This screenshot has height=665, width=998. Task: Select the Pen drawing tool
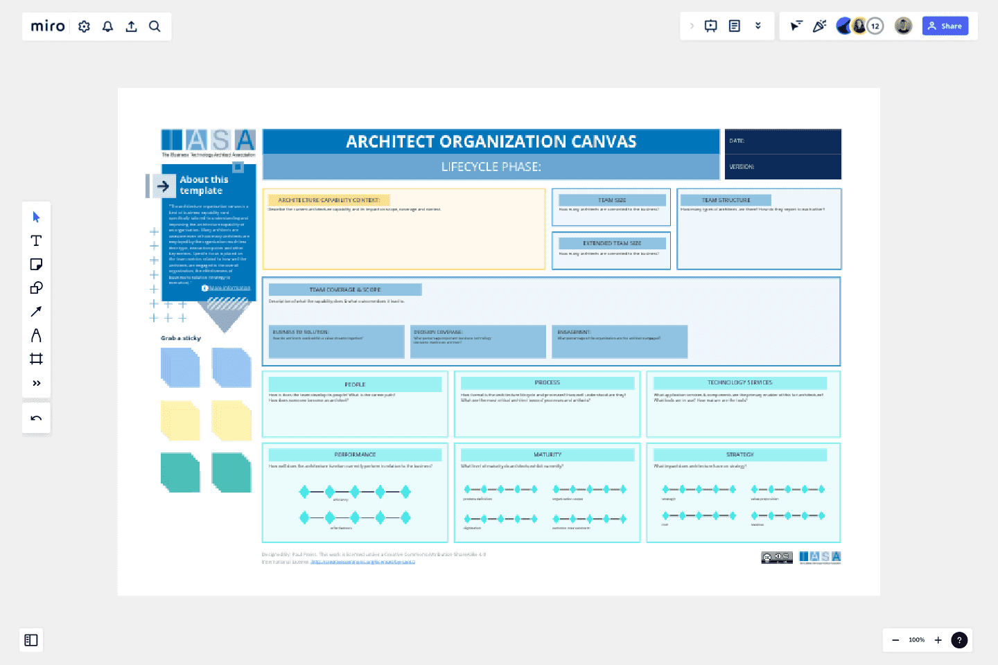pyautogui.click(x=36, y=335)
